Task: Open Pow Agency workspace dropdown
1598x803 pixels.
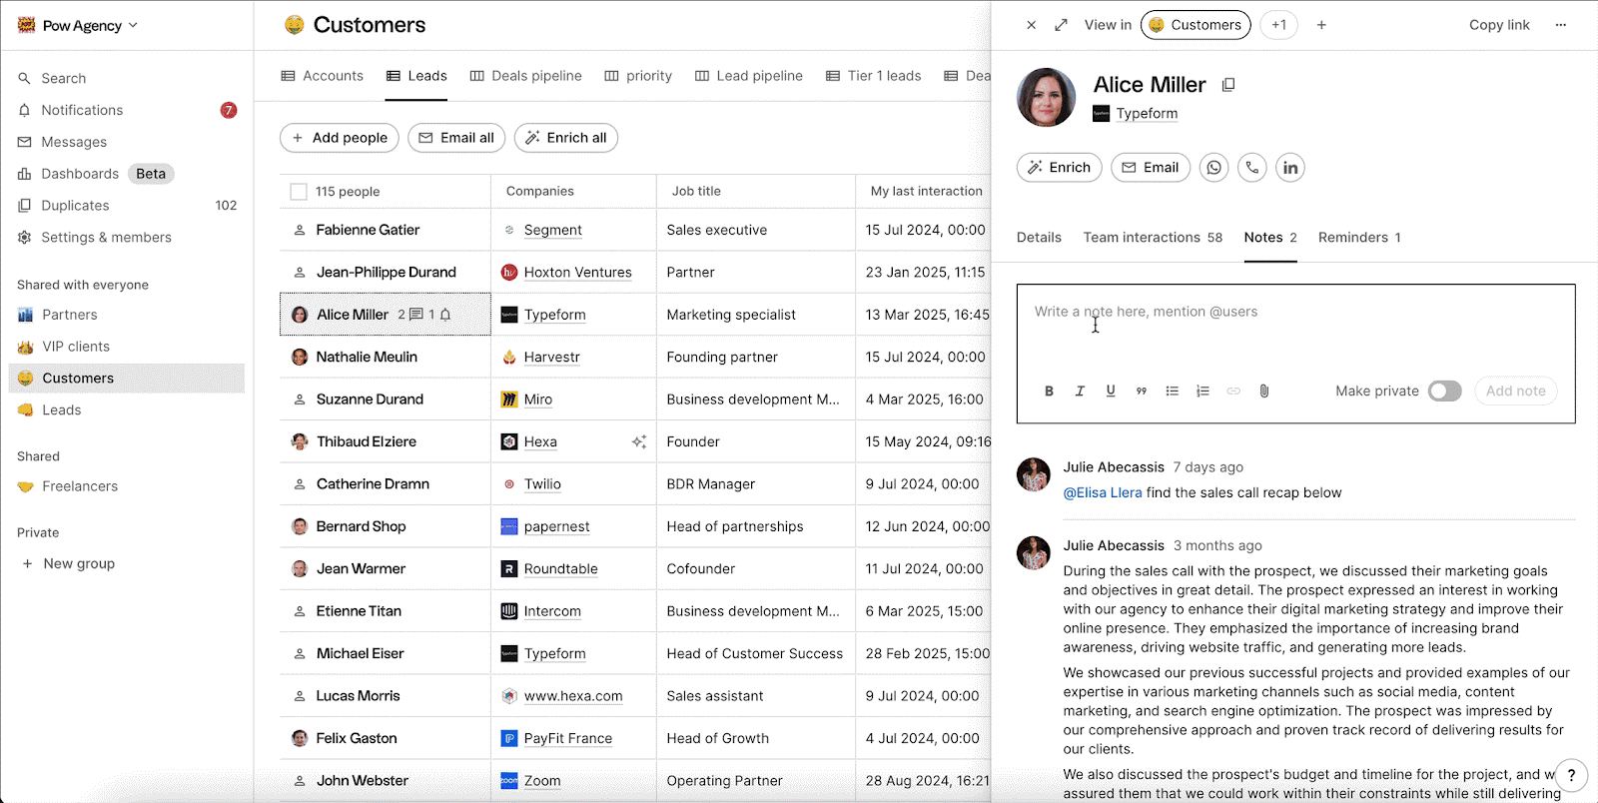Action: click(x=78, y=26)
